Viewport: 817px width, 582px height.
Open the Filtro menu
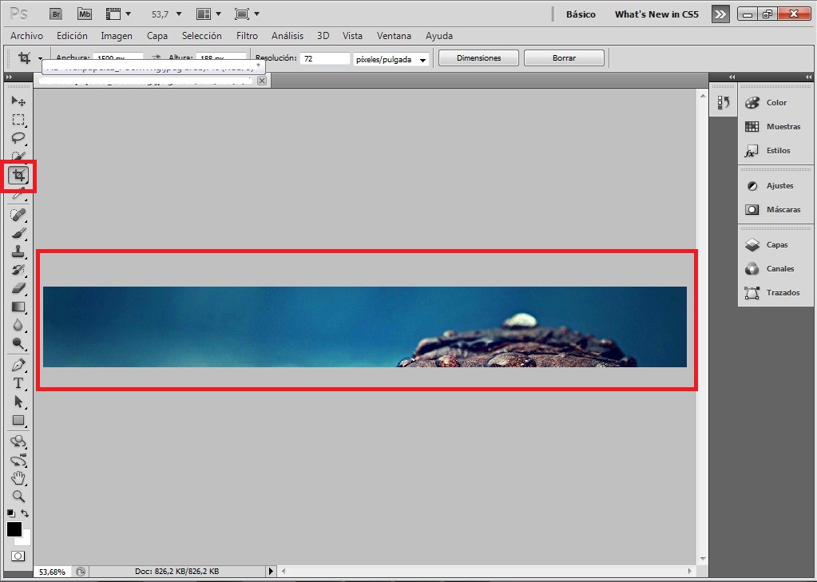click(x=247, y=36)
